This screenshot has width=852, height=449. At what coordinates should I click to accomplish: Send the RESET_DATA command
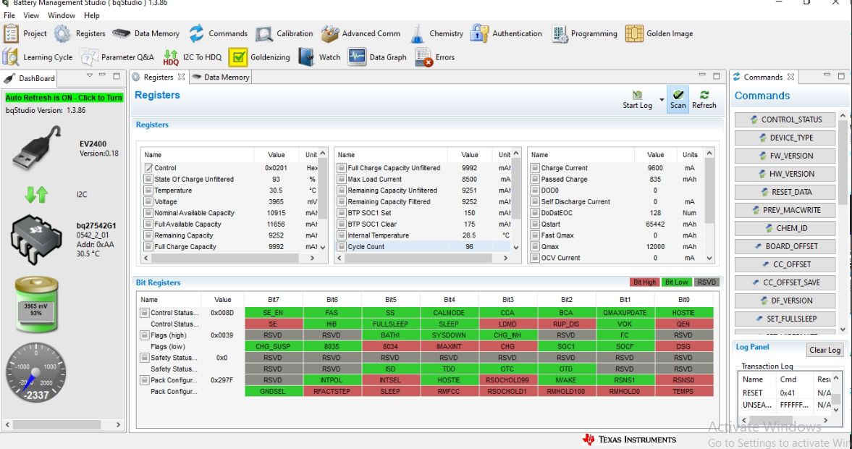[x=785, y=192]
